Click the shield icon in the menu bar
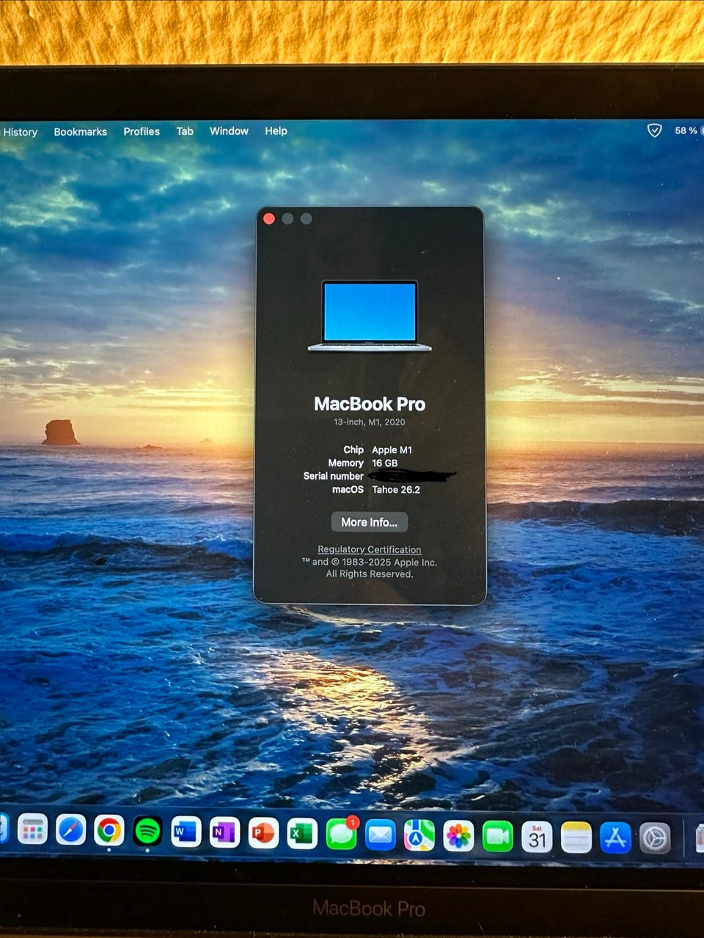The image size is (704, 938). coord(654,131)
